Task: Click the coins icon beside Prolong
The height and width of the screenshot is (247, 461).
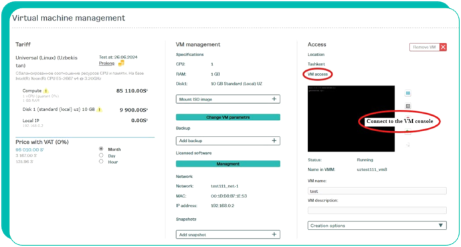Action: pos(121,63)
